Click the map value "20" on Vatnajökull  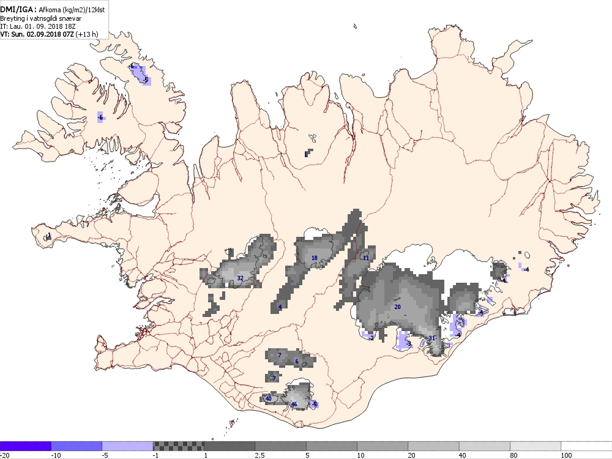click(x=397, y=307)
